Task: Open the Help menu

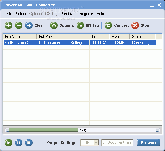Action: pos(100,14)
